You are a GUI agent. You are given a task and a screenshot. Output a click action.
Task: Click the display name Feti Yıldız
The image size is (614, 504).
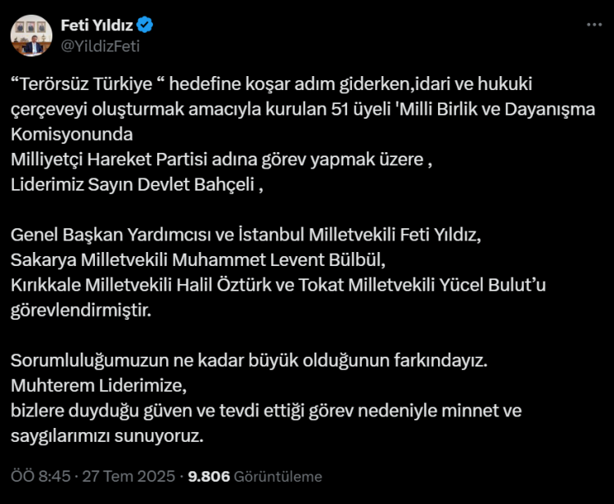pos(99,25)
